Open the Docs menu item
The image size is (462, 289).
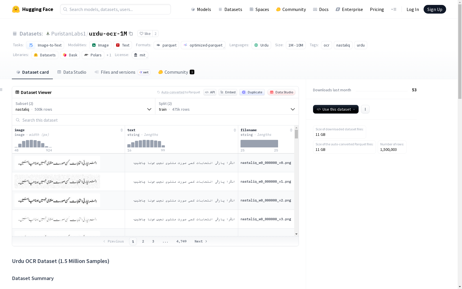(x=321, y=9)
